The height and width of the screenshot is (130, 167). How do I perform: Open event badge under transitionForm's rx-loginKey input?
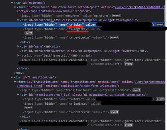coord(29,108)
